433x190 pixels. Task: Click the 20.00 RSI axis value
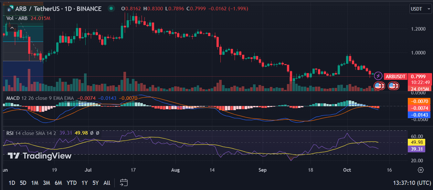tap(417, 160)
